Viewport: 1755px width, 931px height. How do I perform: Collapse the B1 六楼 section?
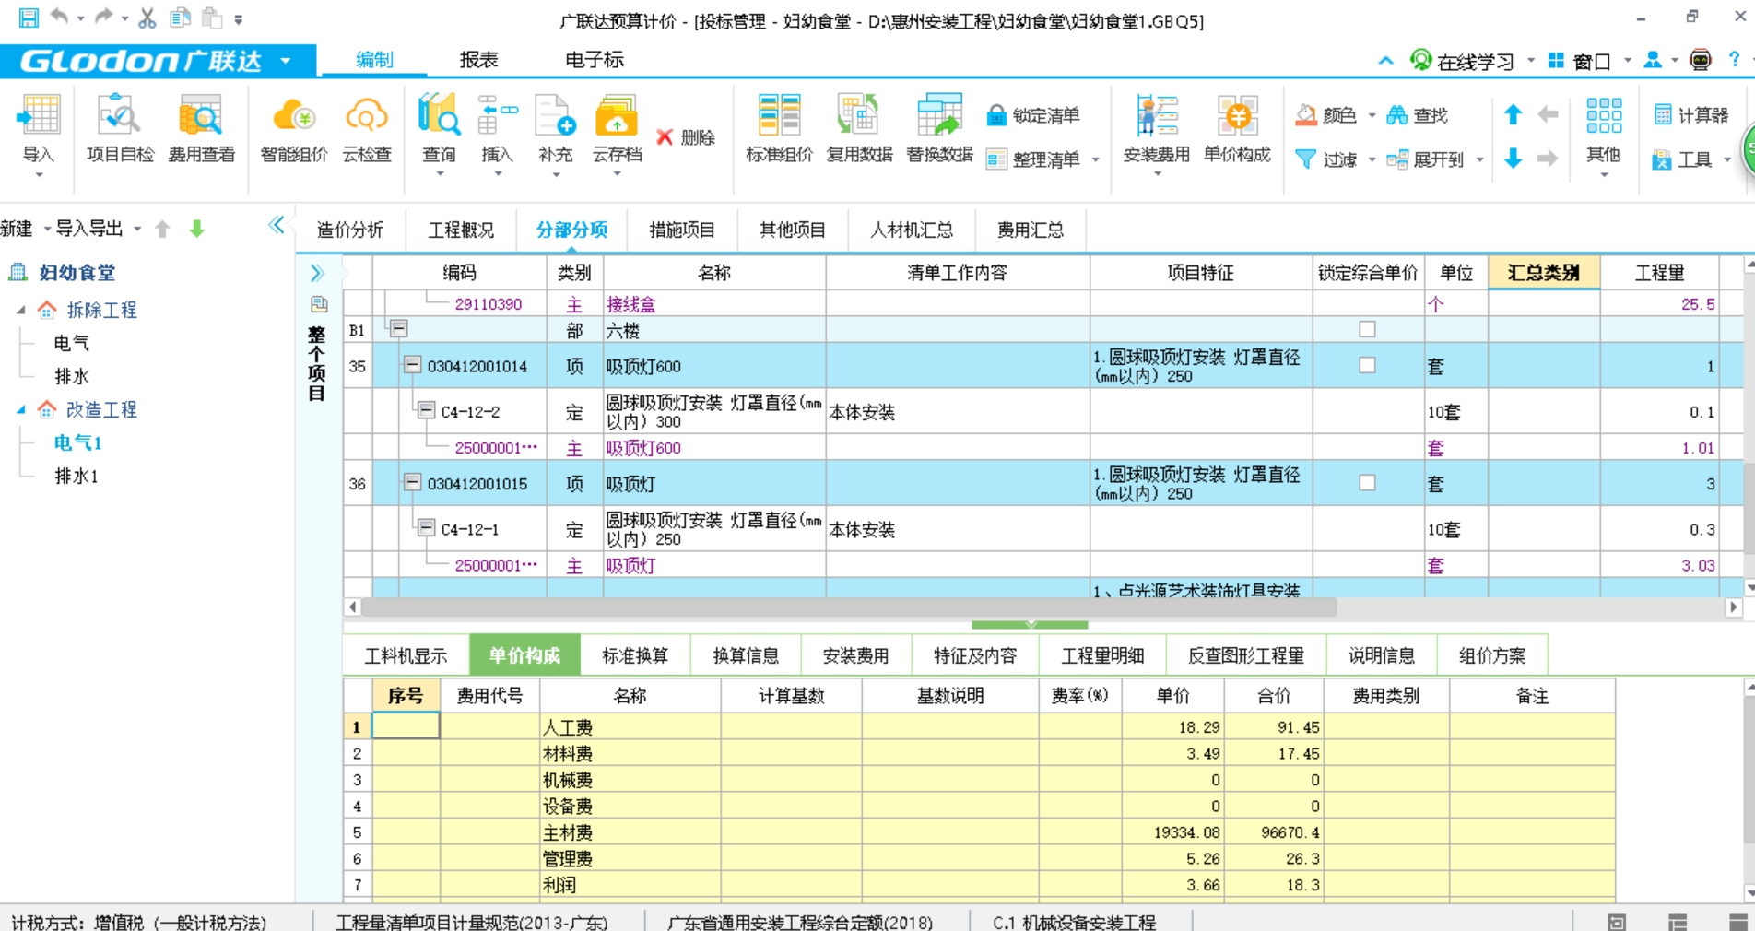(x=398, y=328)
